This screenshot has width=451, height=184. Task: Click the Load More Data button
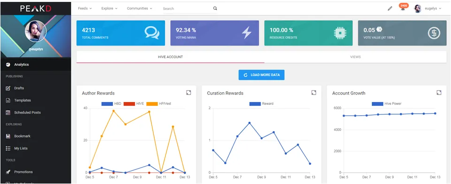[262, 75]
